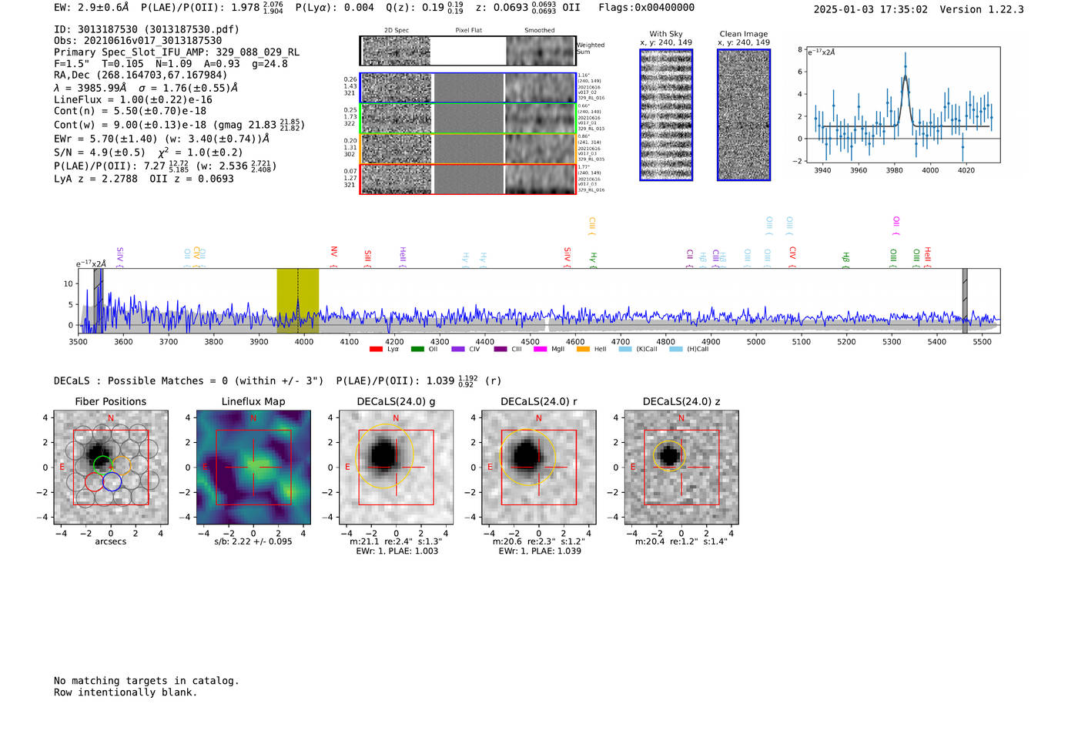Click the s/b: 2.22 +/- 0.095 caption
This screenshot has height=734, width=1078.
click(253, 541)
